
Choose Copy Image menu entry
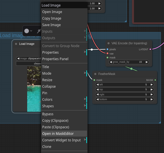pos(64,18)
